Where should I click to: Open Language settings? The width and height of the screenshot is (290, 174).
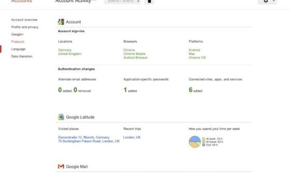[x=18, y=49]
